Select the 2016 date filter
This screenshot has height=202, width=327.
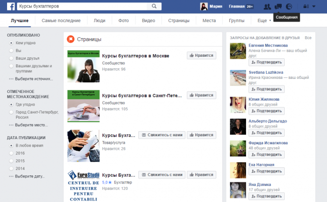coord(12,153)
